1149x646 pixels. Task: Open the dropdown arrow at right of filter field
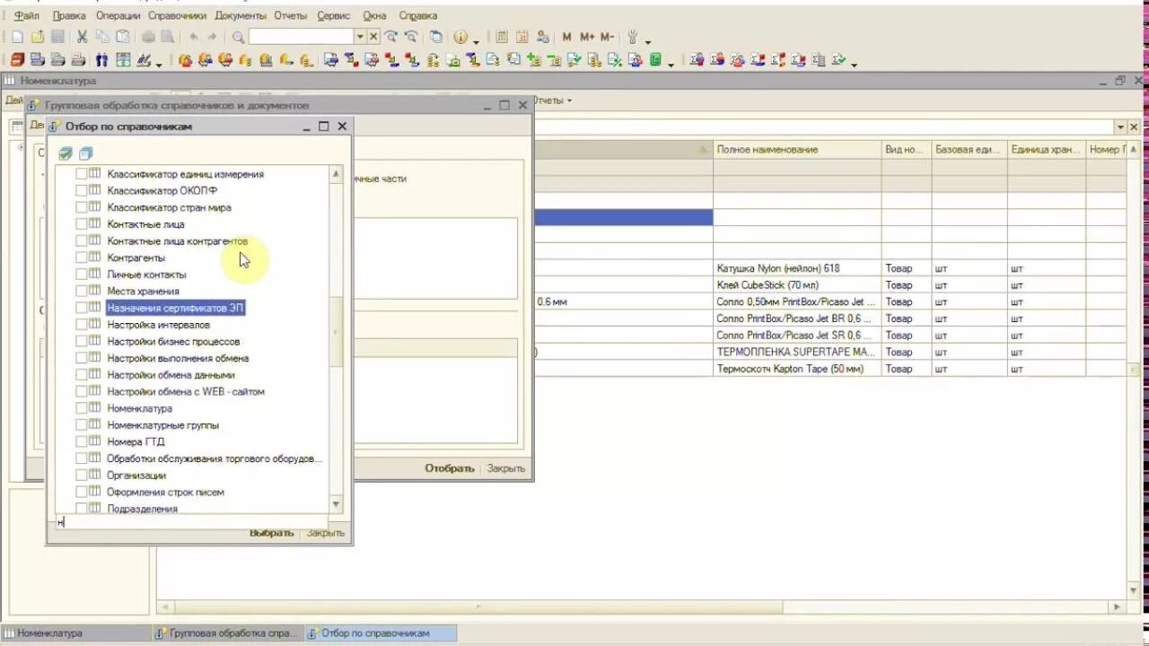coord(1120,127)
